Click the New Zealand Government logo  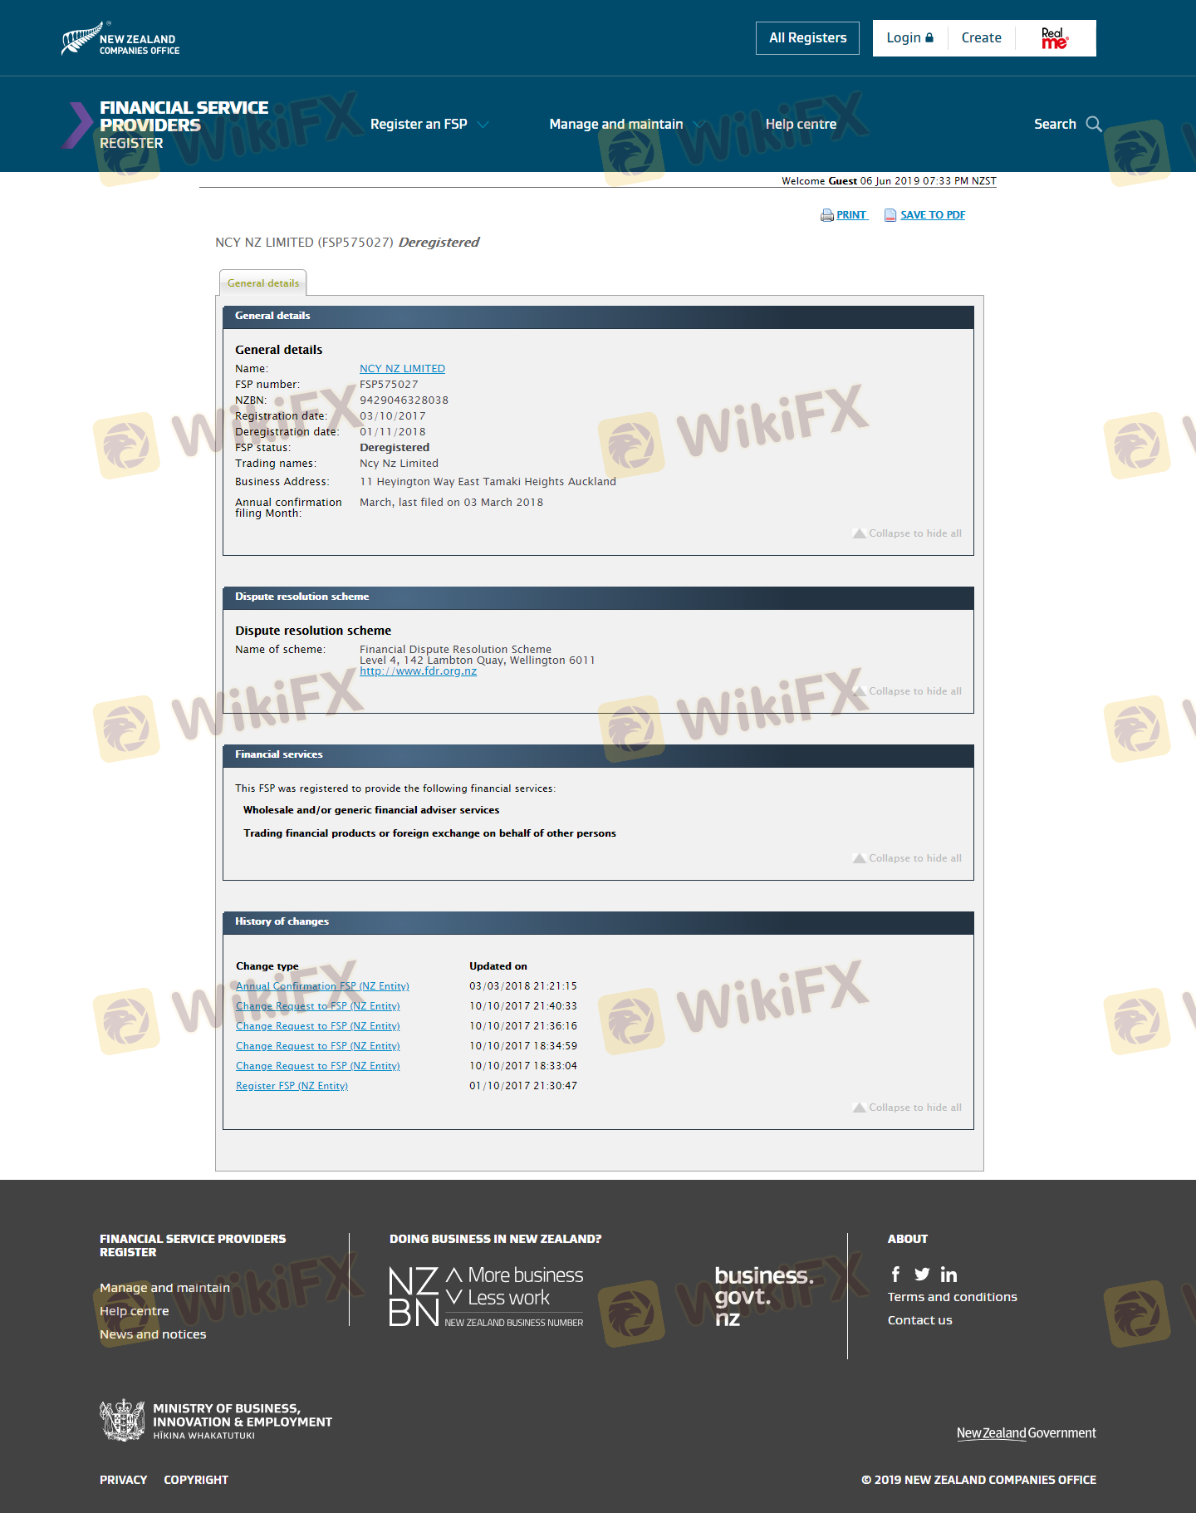(x=1027, y=1433)
